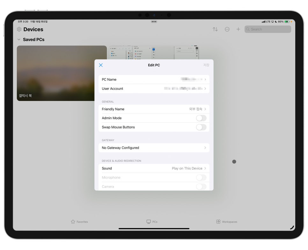Tap the DEVICE & AUDIO REDIRECTION header
Screen dimensions: 308x250
121,161
